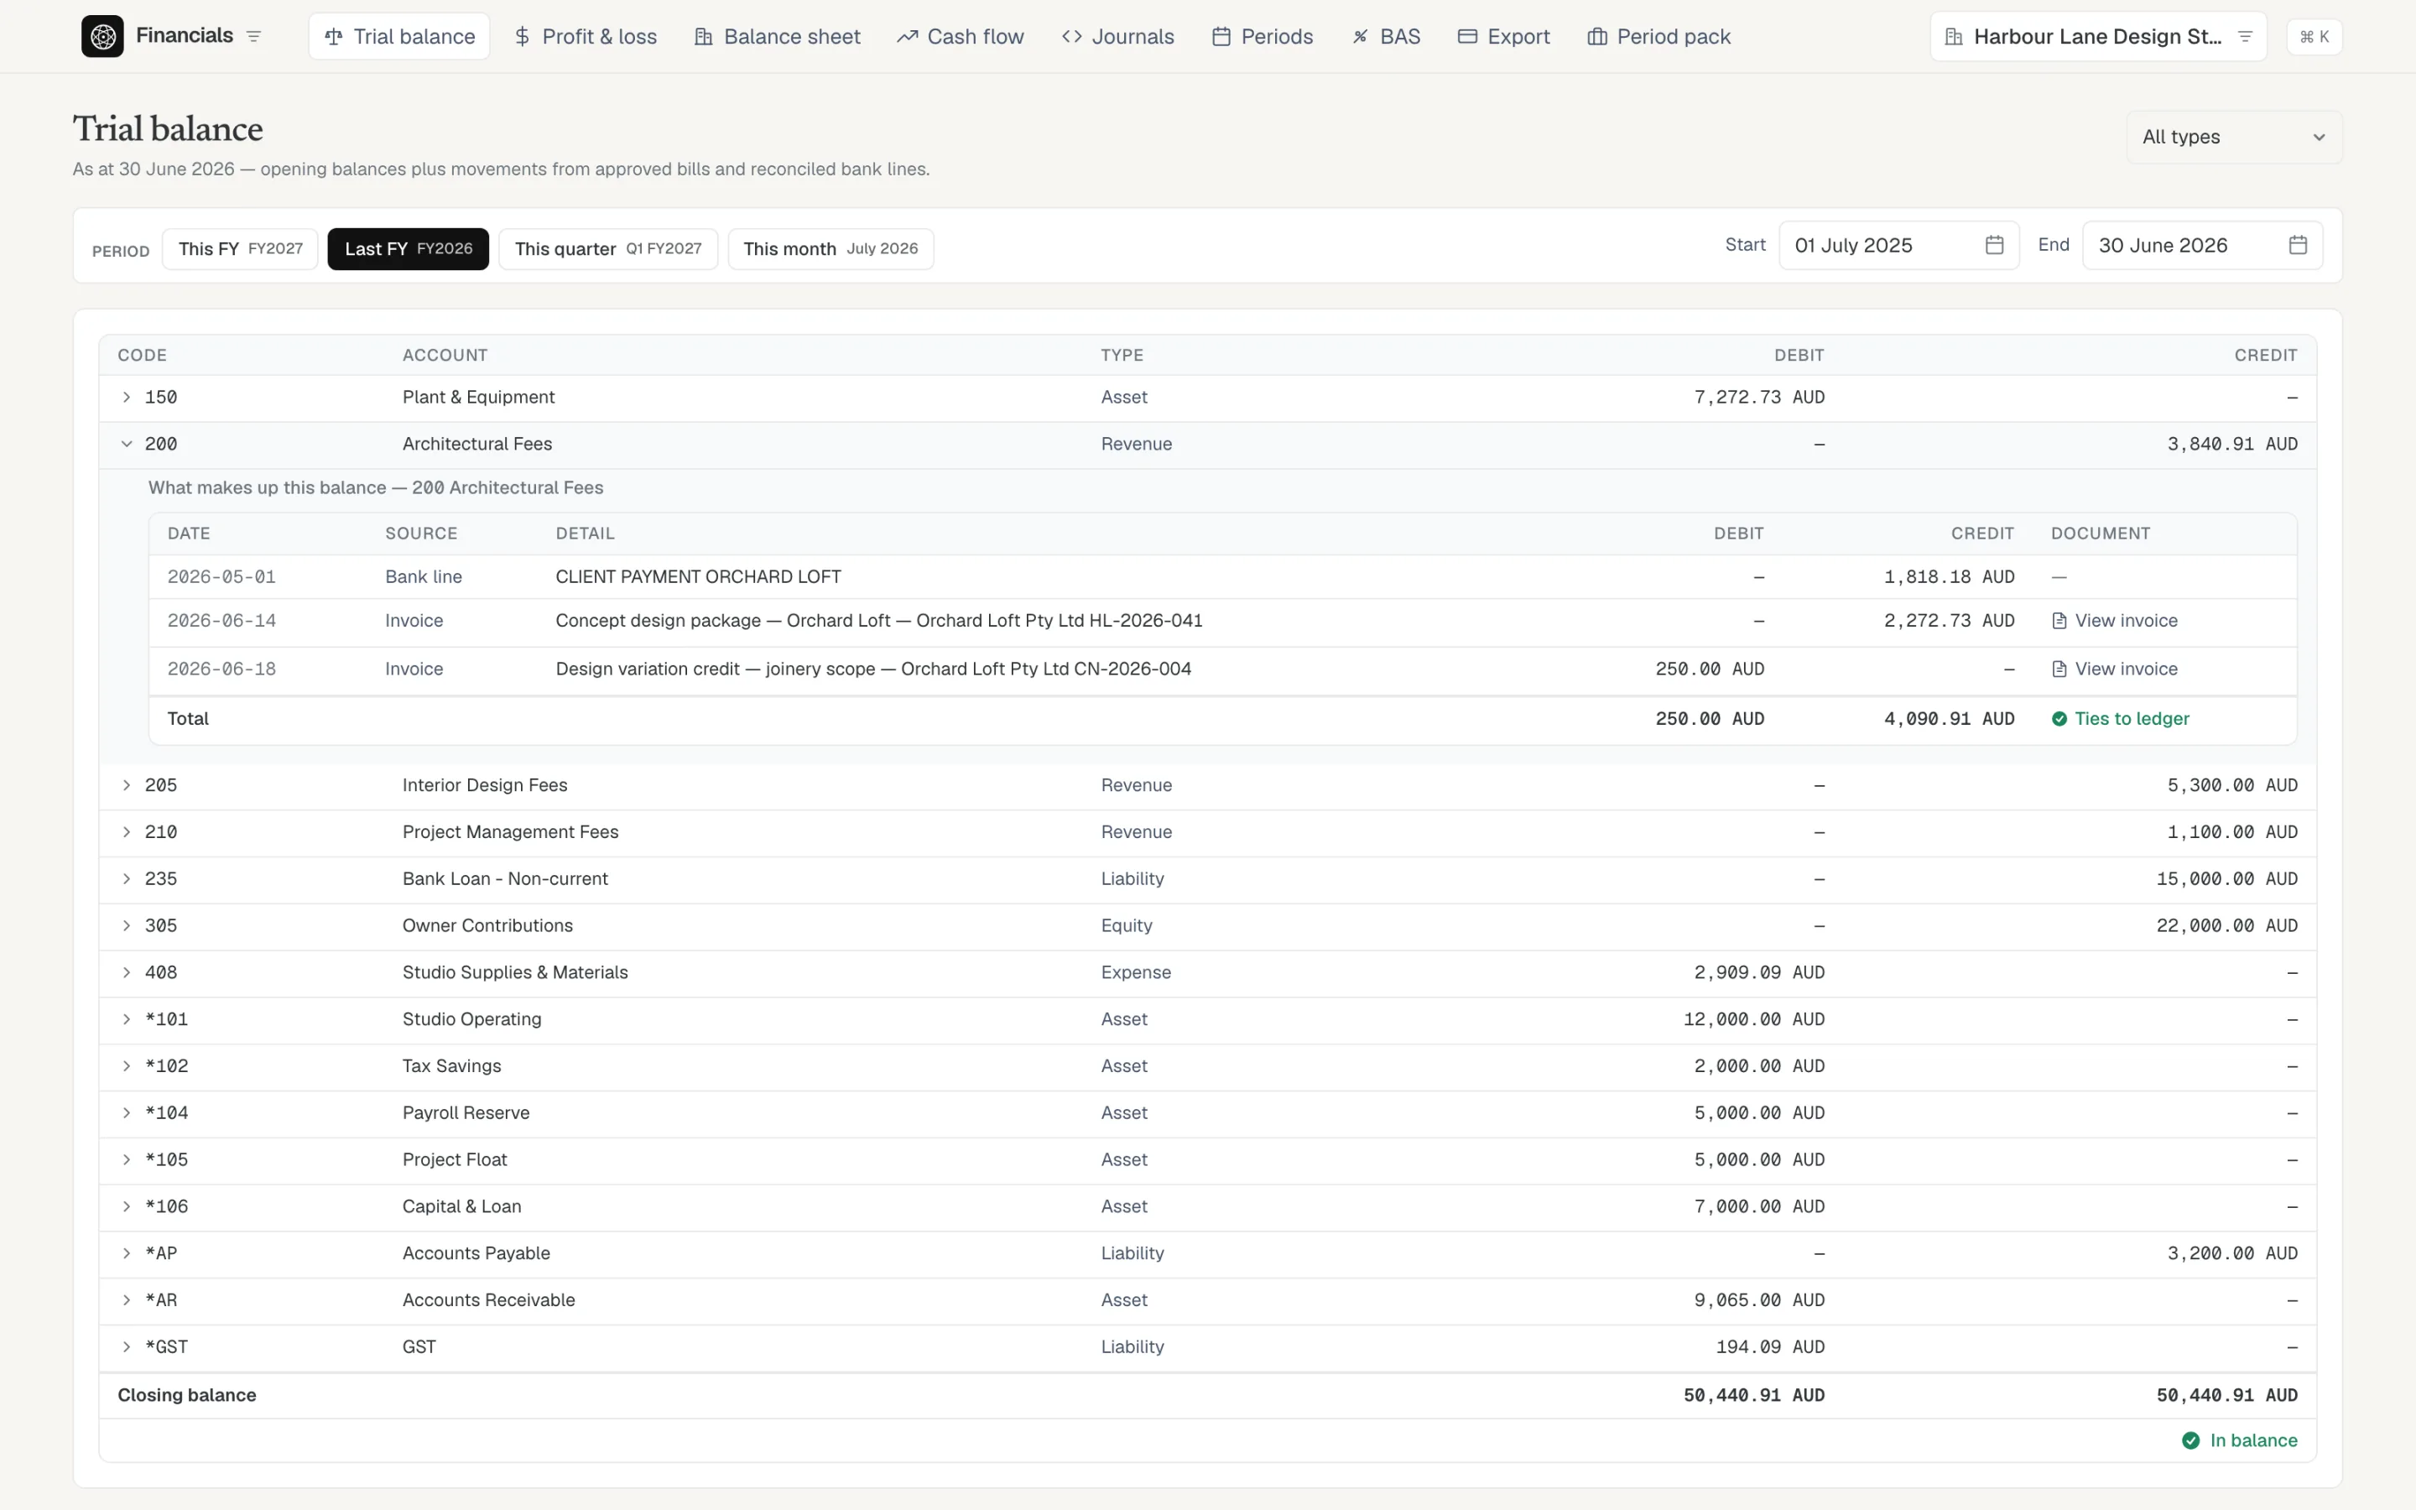Click the 7,272.73 AUD debit value
Screen dimensions: 2416x1510
pos(1759,398)
